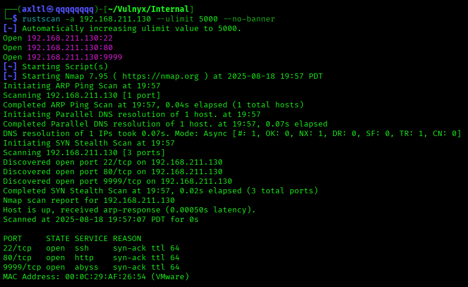Click the PORT column header
The height and width of the screenshot is (287, 468).
(13, 239)
